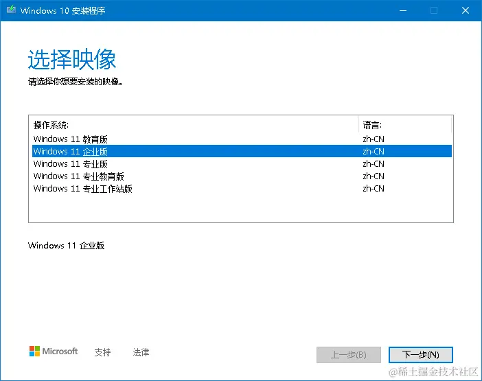The image size is (482, 381).
Task: Select the highlighted Windows 11 企业版 row
Action: 242,151
